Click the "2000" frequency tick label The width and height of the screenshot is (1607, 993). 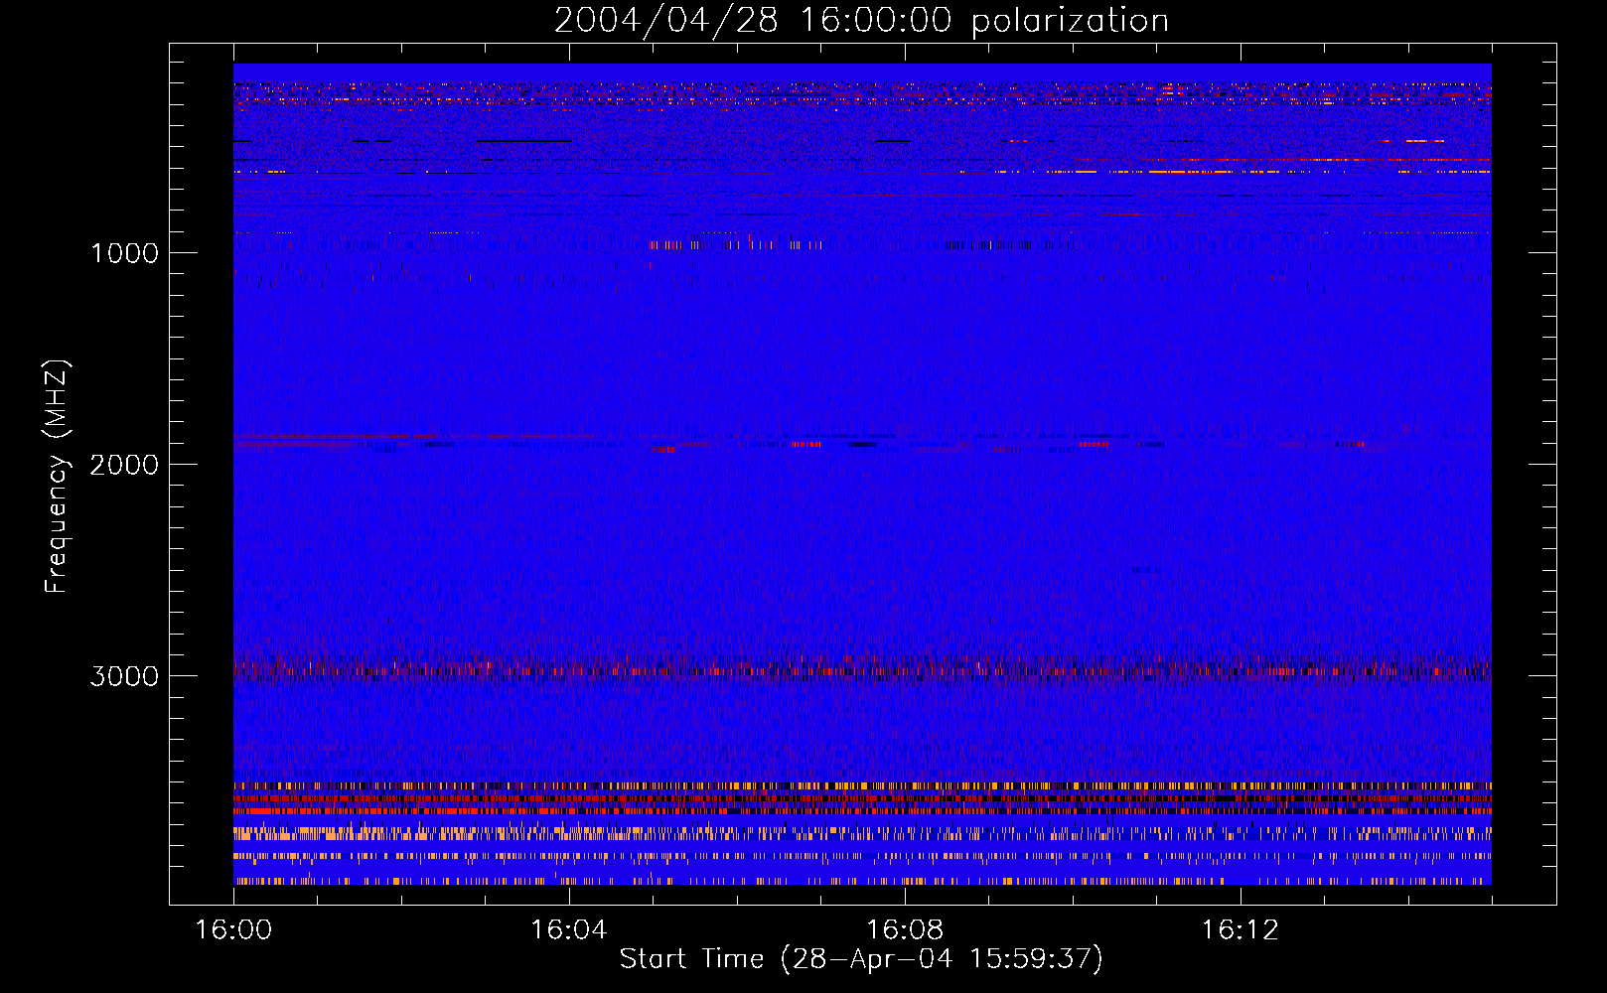pos(124,465)
